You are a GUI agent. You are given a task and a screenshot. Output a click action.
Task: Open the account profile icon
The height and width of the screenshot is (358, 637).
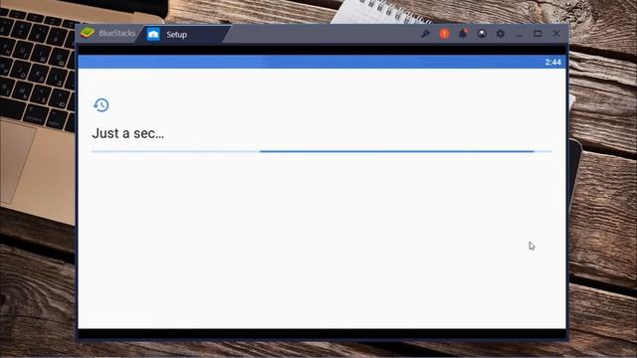(482, 34)
